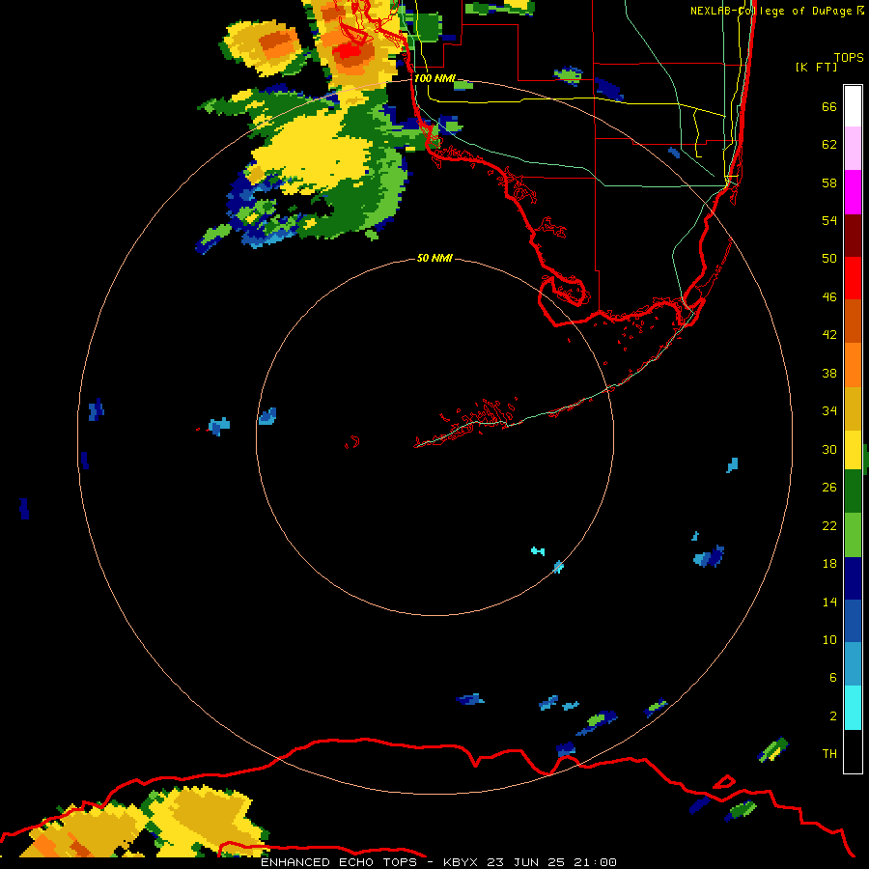Click the '22' legend value
This screenshot has height=869, width=869.
829,525
